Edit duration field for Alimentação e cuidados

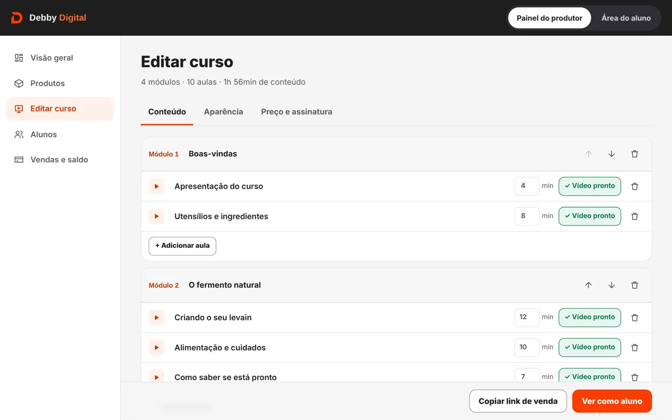click(x=527, y=347)
